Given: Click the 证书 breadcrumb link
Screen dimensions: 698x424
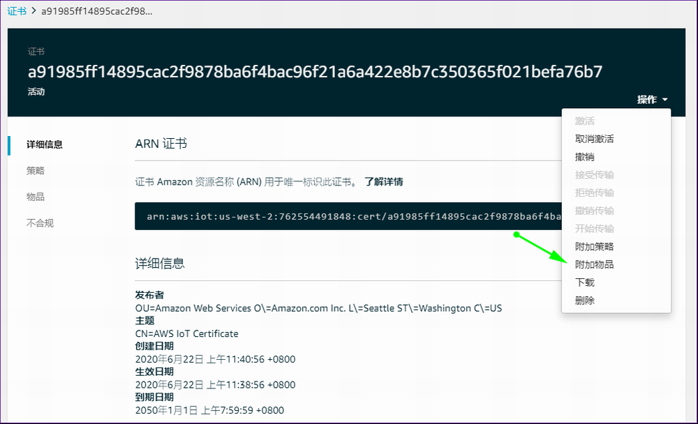Looking at the screenshot, I should pyautogui.click(x=16, y=11).
